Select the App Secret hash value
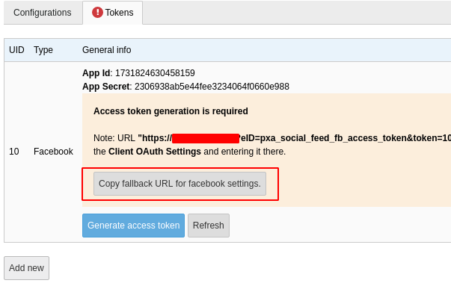Image resolution: width=451 pixels, height=292 pixels. click(212, 87)
